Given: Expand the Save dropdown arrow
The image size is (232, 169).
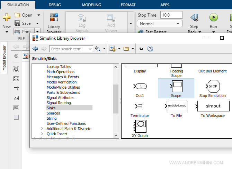Looking at the screenshot, I should click(x=37, y=23).
